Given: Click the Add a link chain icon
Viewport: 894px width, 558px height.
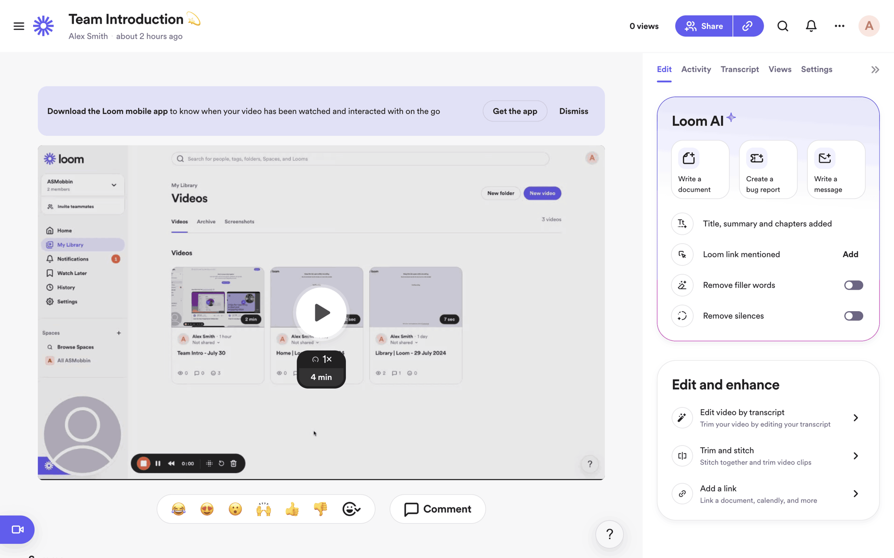Looking at the screenshot, I should [x=682, y=494].
